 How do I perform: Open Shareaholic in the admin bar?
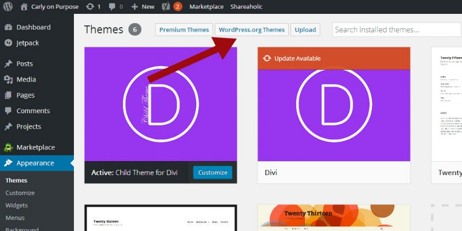(247, 7)
